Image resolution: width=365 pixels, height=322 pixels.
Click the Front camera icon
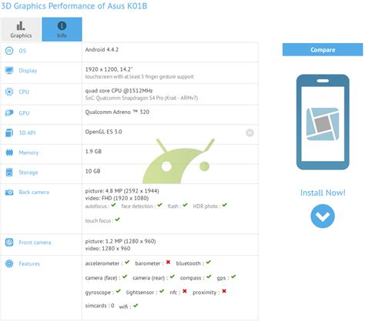click(x=9, y=242)
